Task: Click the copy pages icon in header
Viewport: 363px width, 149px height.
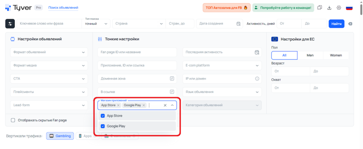Action: (320, 7)
